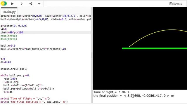
Task: Click the Trinket logo icon
Action: [x=4, y=4]
